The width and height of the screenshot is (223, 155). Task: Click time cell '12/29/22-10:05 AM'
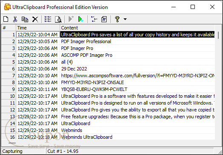click(x=38, y=41)
